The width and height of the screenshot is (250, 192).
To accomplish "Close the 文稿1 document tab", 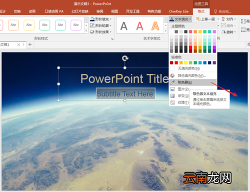I will tap(18, 44).
